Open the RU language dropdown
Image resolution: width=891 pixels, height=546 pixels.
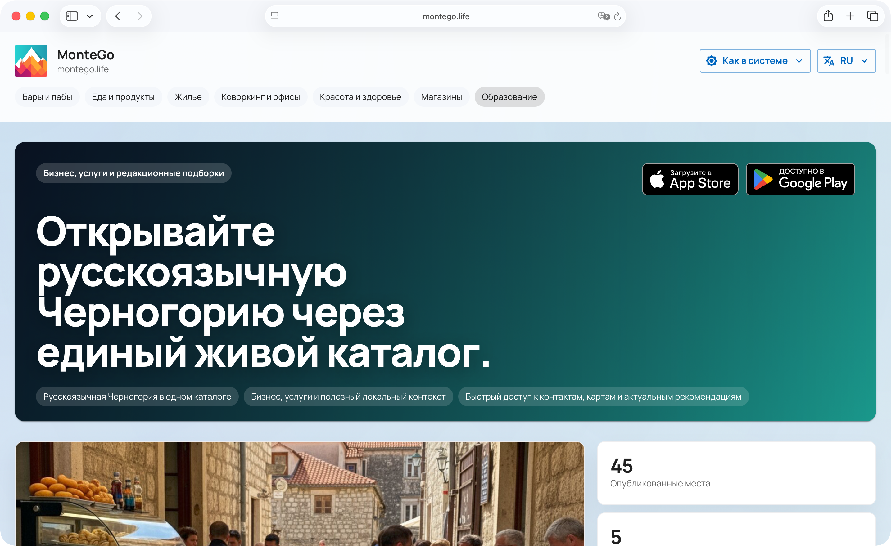click(846, 61)
